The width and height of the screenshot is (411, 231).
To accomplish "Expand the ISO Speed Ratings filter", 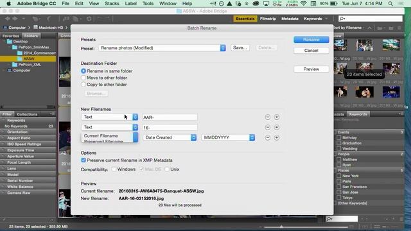I will click(x=24, y=144).
